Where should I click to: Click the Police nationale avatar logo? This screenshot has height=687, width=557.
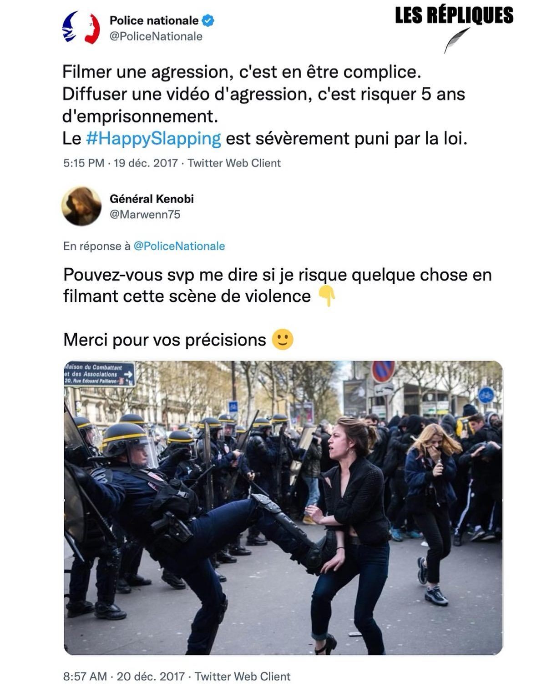[x=81, y=28]
